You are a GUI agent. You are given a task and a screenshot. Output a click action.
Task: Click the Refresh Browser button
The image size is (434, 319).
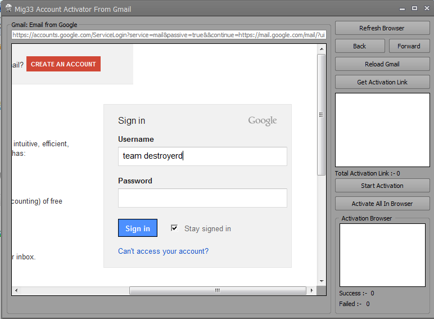tap(382, 28)
